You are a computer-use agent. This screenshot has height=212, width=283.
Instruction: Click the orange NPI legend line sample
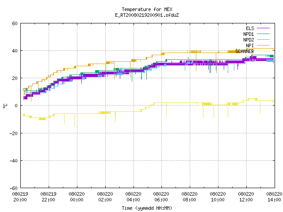coord(264,45)
